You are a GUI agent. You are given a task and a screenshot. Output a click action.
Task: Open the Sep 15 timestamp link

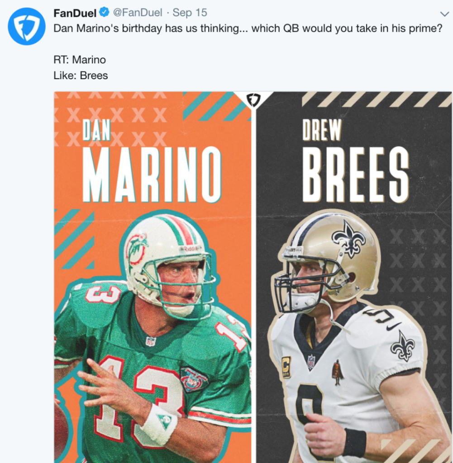(190, 13)
